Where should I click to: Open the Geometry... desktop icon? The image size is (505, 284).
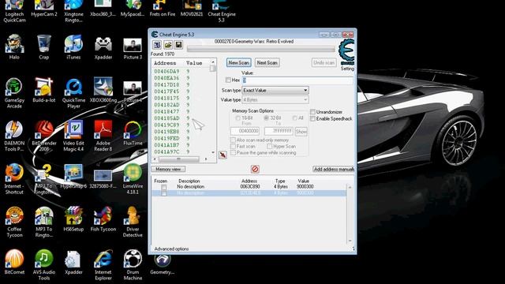click(163, 265)
